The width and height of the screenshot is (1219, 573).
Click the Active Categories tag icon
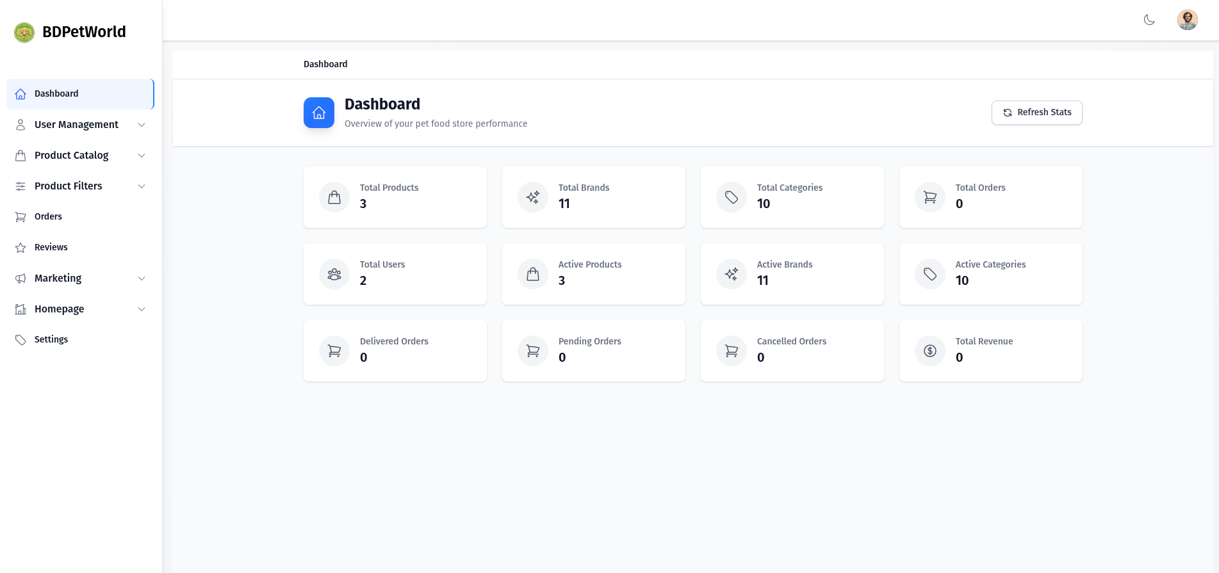click(x=930, y=274)
